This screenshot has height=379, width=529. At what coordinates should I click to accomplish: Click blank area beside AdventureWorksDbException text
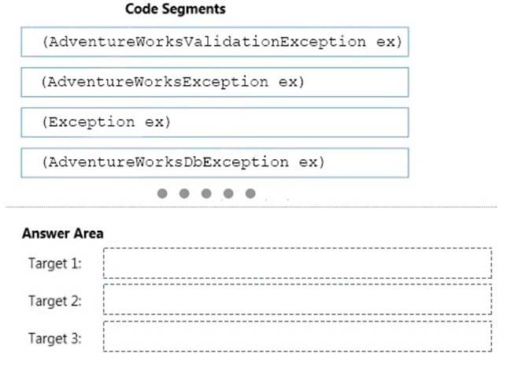(x=366, y=162)
